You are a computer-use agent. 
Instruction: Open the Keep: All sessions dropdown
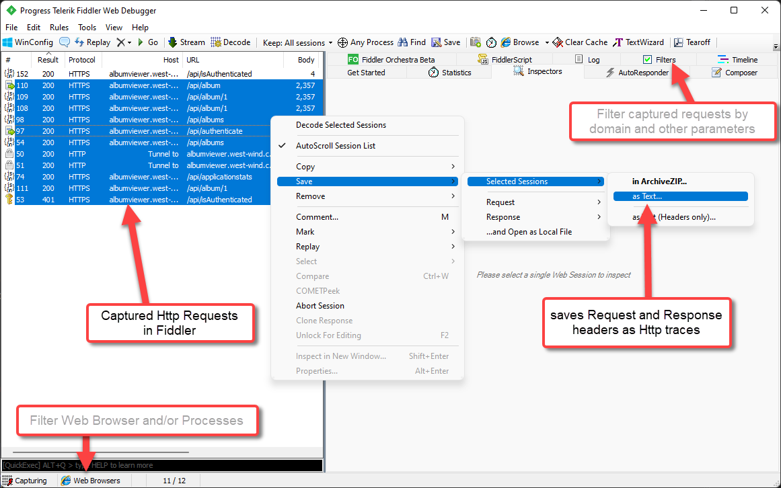(x=297, y=43)
